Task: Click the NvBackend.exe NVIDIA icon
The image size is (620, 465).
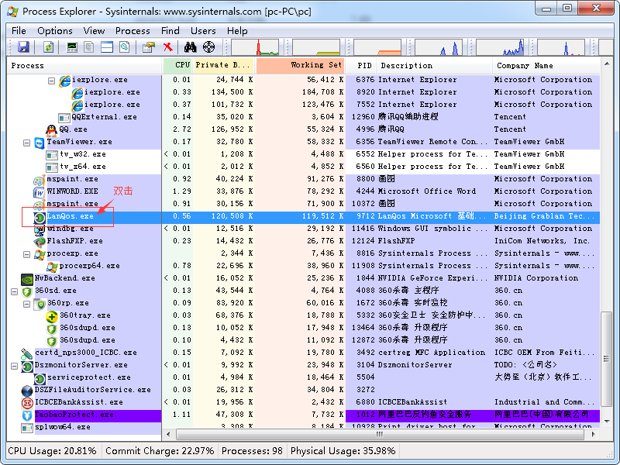Action: click(27, 278)
